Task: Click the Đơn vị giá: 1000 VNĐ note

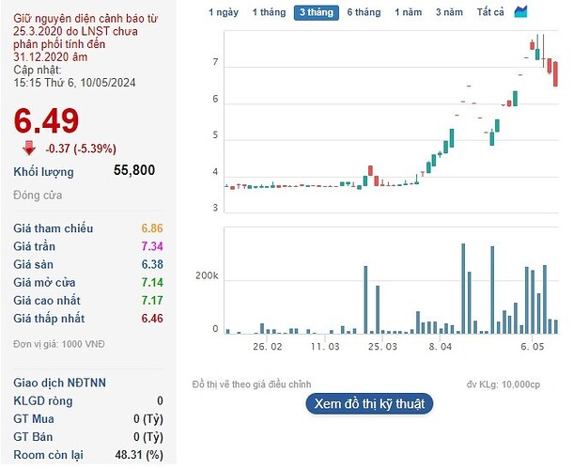Action: pos(59,344)
